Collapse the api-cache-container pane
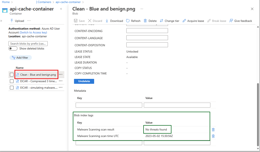 tap(61, 9)
